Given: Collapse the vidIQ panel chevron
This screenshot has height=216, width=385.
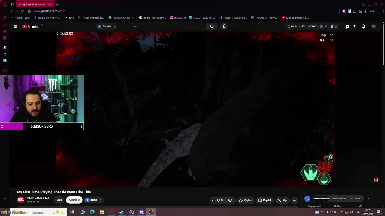Looking at the screenshot, I should [368, 199].
